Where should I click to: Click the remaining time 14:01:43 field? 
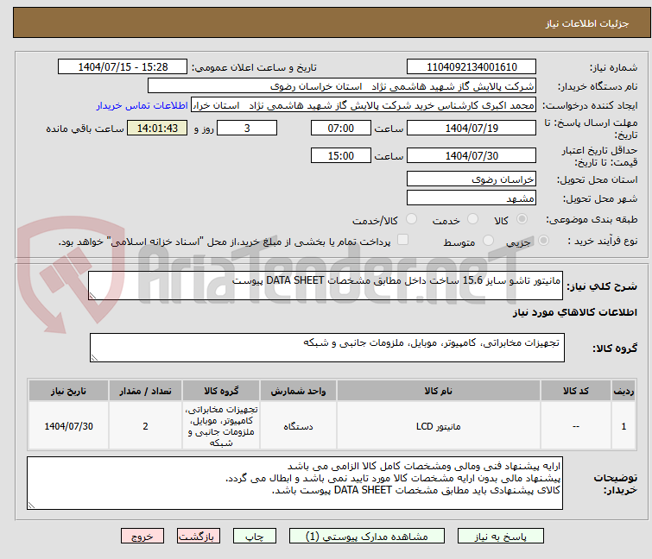tap(157, 129)
